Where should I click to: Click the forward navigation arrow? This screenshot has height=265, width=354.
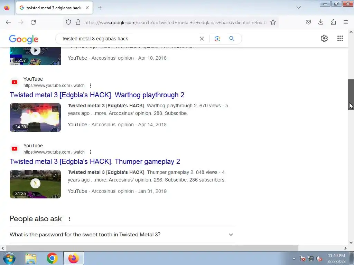[21, 22]
